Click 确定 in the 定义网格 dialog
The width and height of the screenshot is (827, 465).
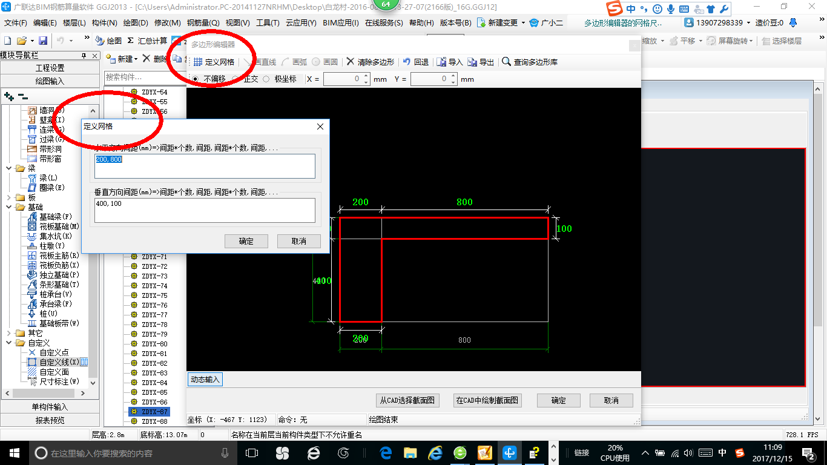point(246,241)
